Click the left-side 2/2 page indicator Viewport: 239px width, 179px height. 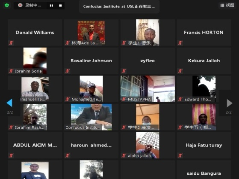click(10, 112)
